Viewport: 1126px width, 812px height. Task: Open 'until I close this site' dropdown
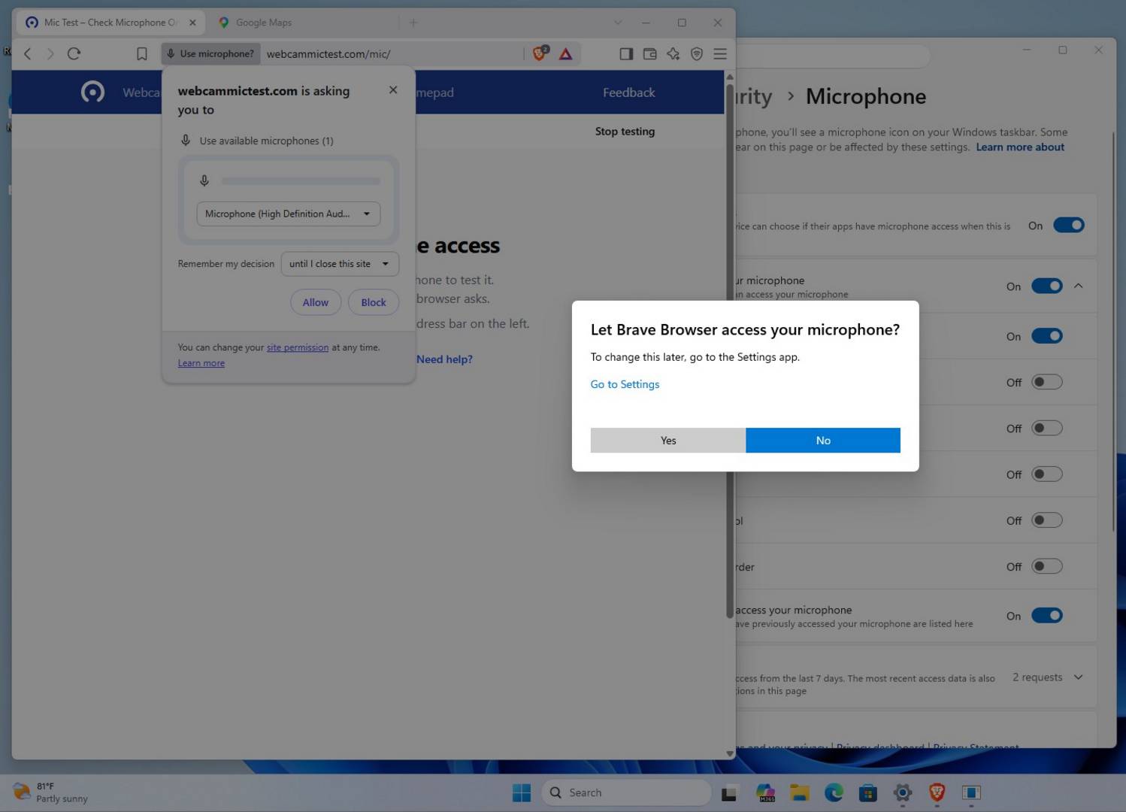pyautogui.click(x=340, y=264)
